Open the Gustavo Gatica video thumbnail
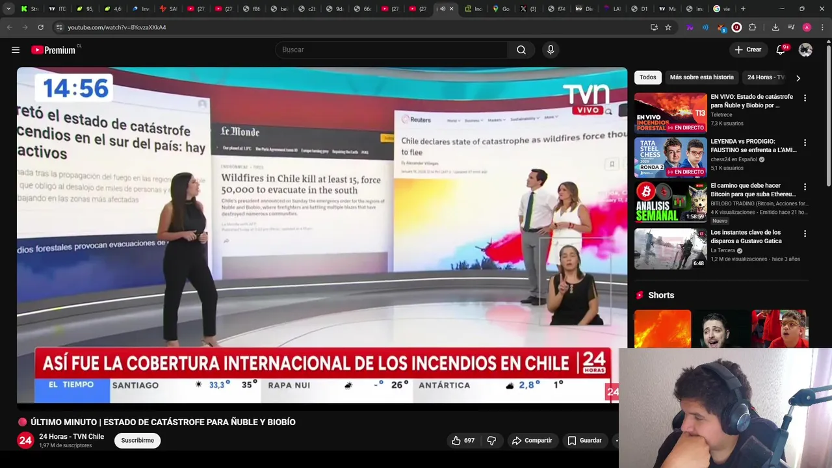The width and height of the screenshot is (832, 468). click(670, 248)
